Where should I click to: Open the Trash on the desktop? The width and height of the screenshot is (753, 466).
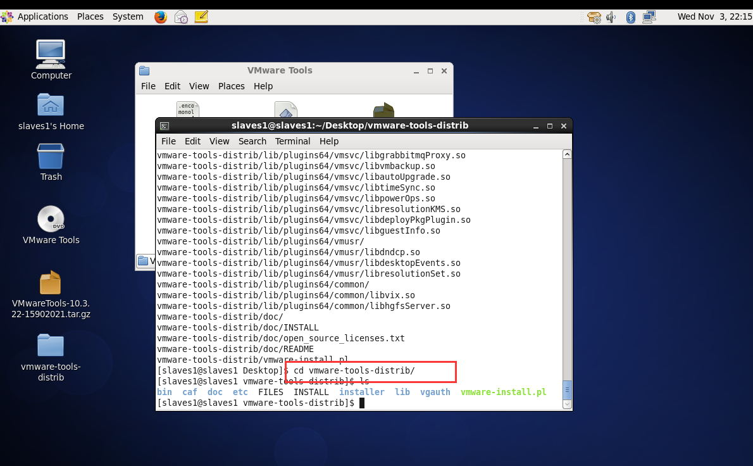[x=51, y=155]
